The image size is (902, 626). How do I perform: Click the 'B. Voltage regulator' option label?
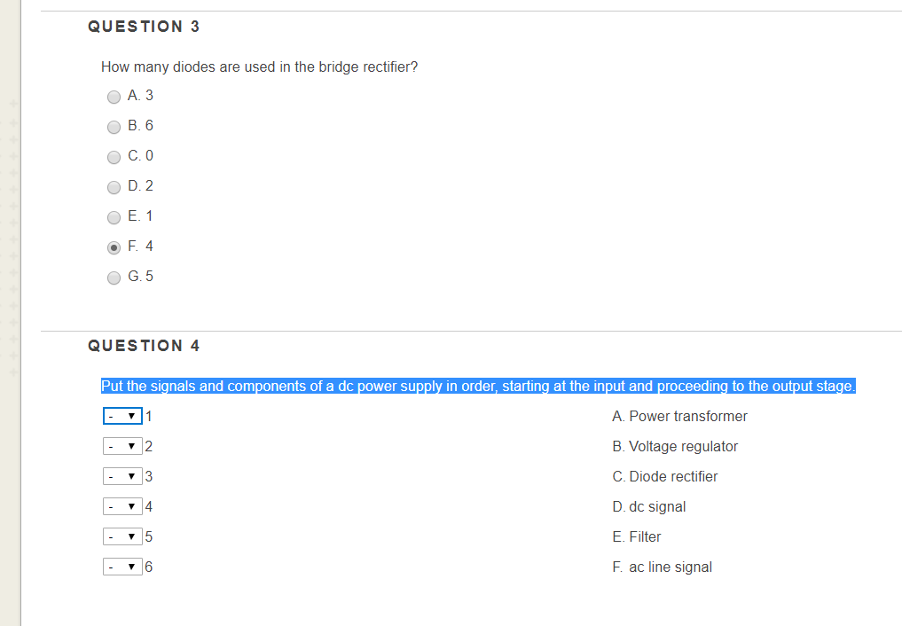pos(674,446)
